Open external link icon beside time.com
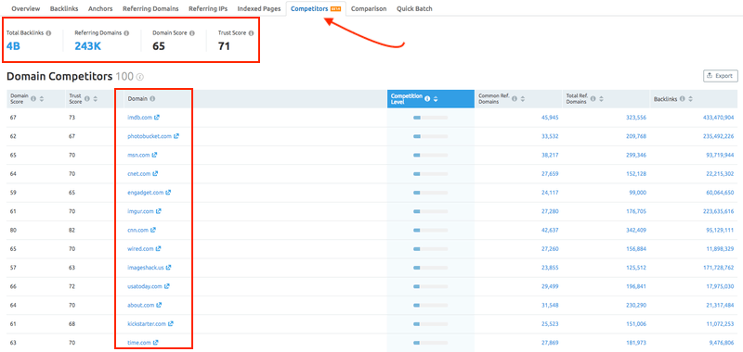 [155, 343]
